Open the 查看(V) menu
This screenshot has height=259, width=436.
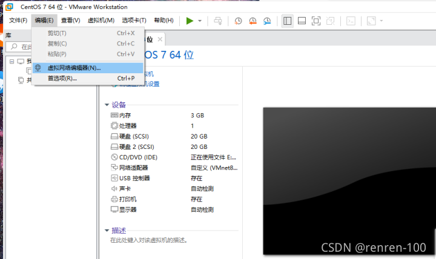coord(71,21)
